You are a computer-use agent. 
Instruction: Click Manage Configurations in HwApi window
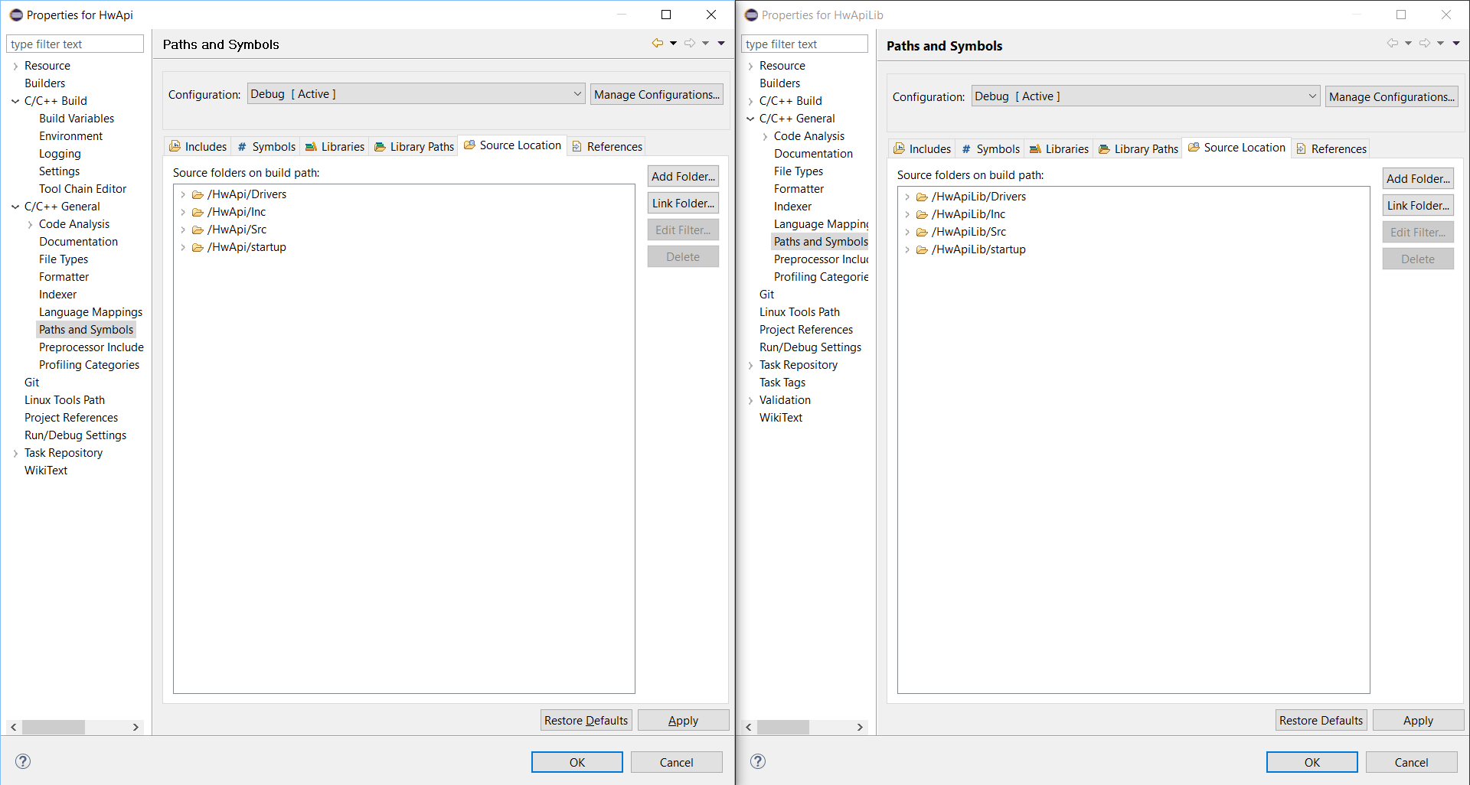[x=657, y=94]
